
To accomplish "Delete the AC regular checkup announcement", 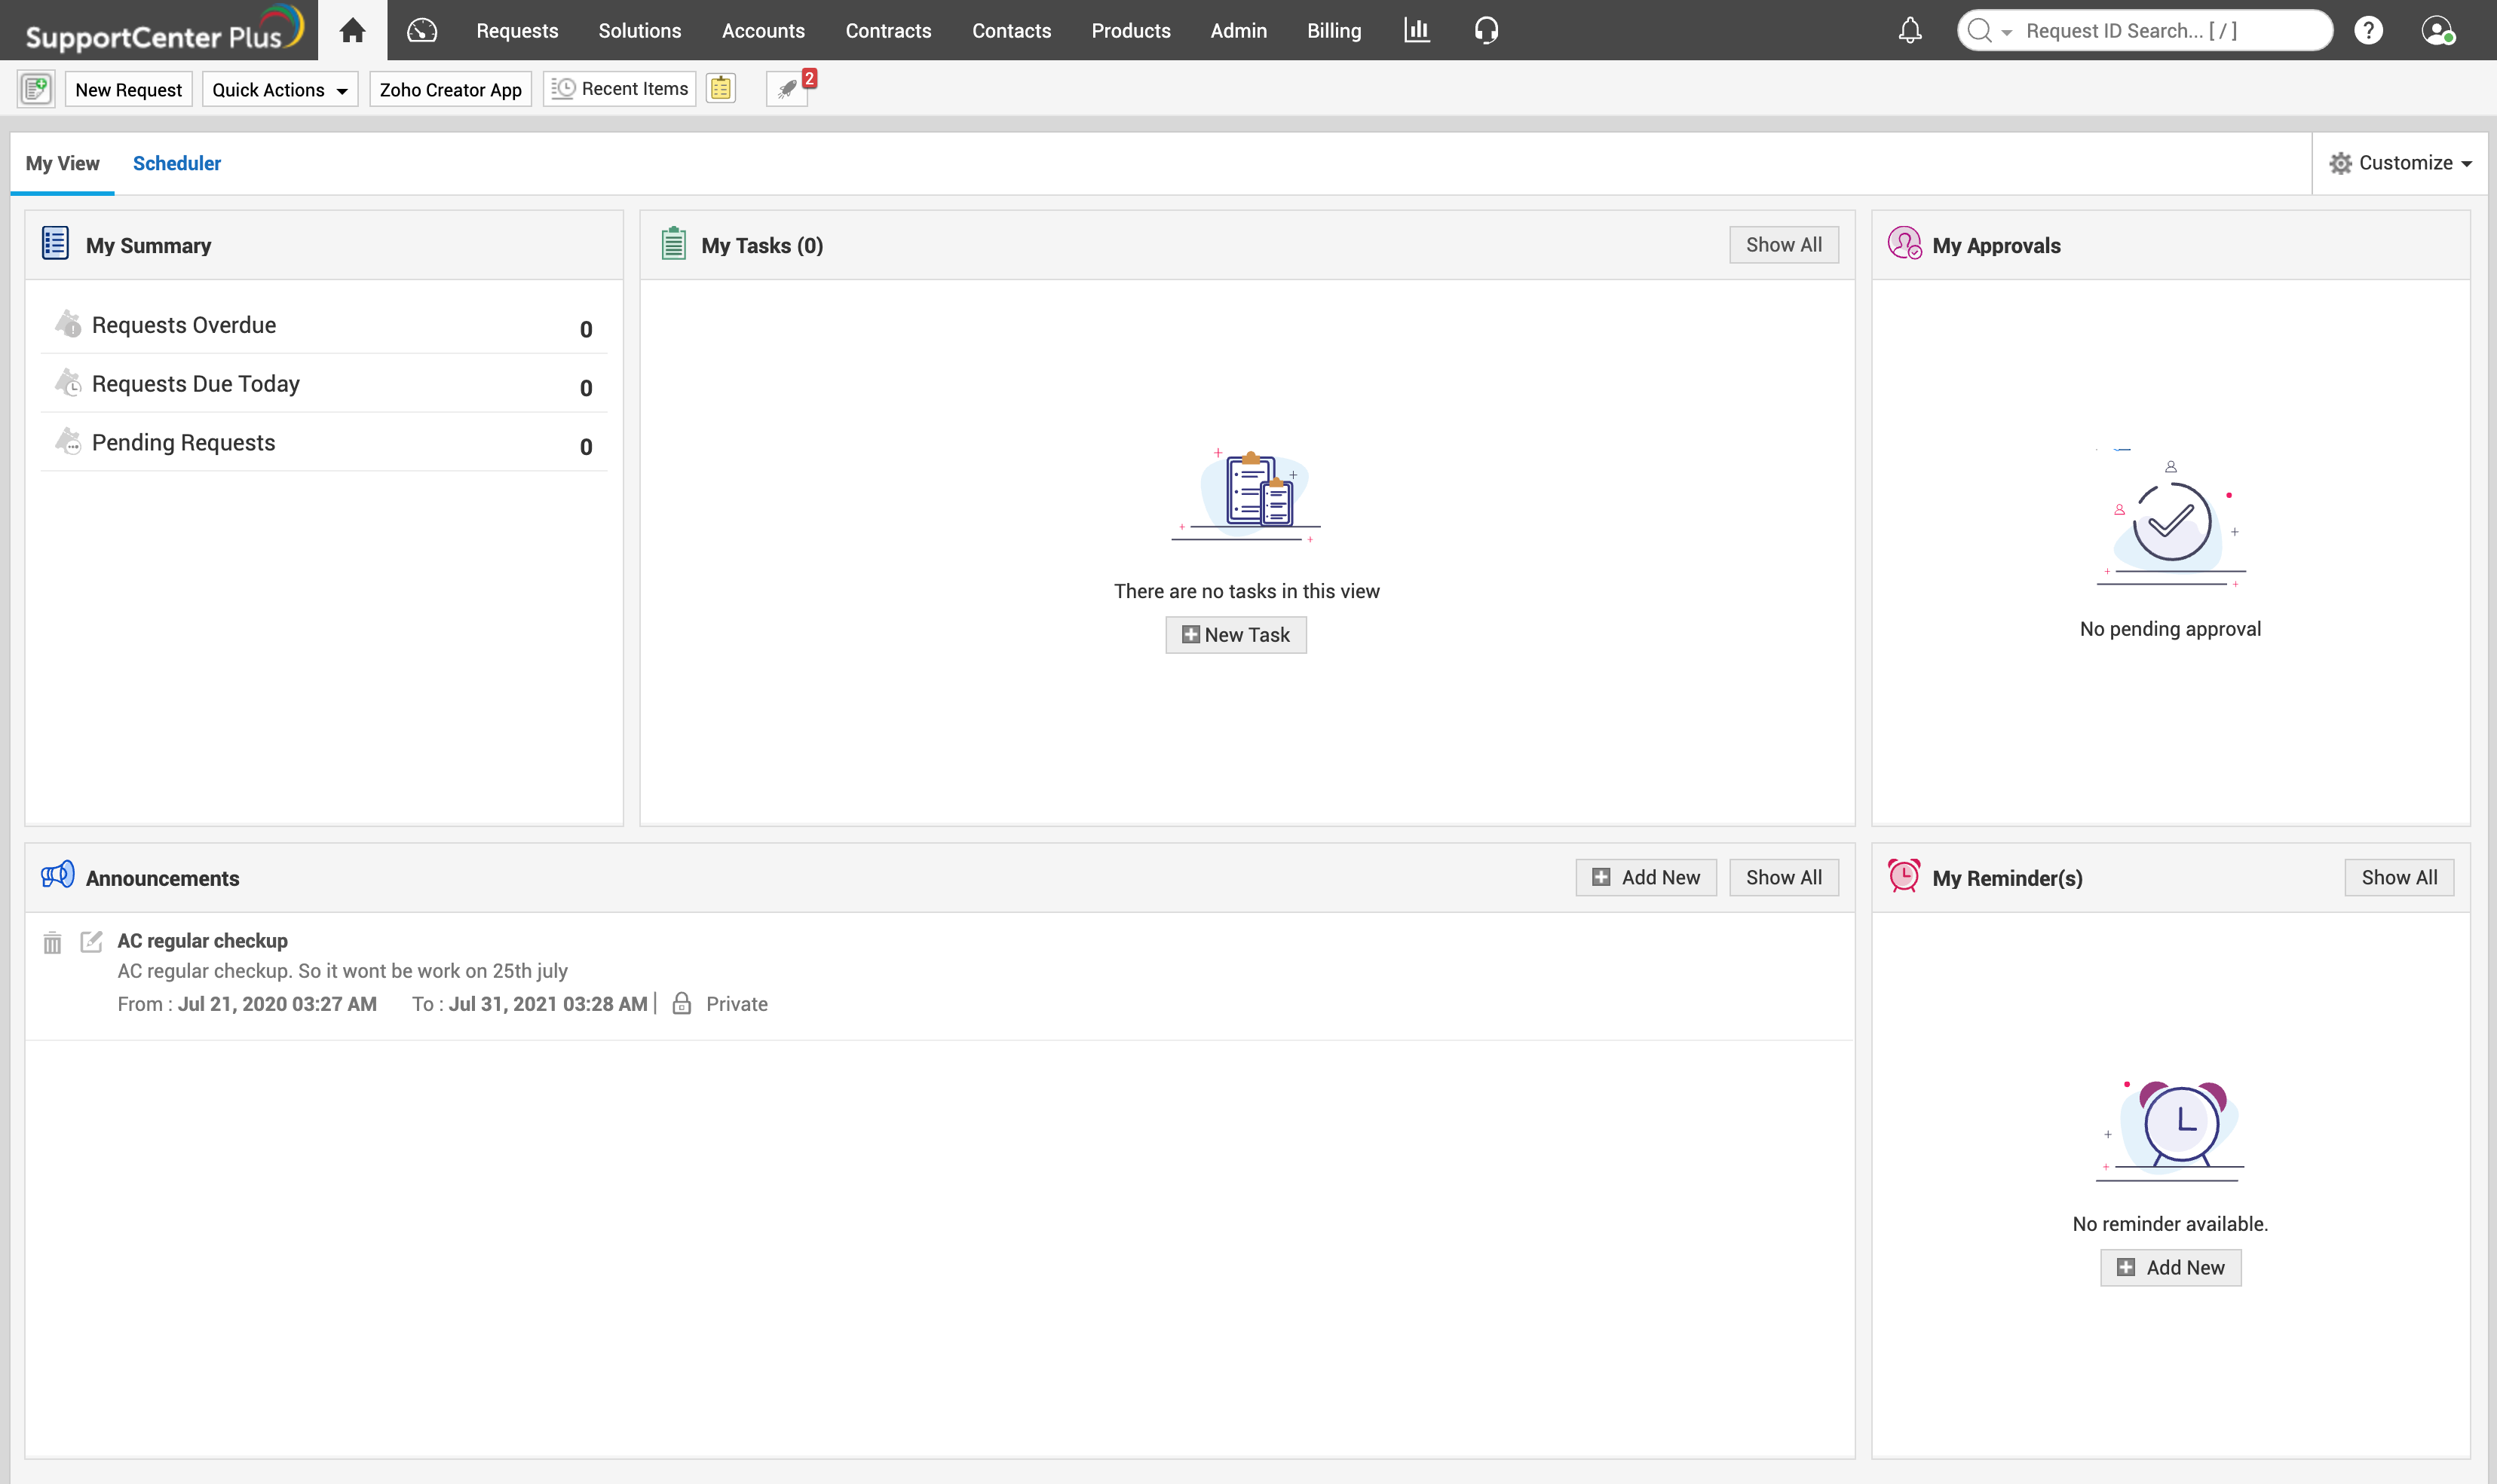I will tap(52, 942).
